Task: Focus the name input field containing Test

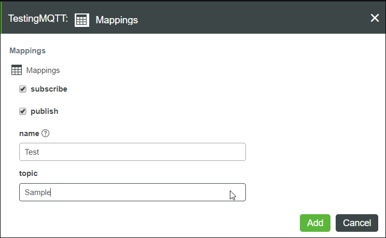Action: (132, 152)
